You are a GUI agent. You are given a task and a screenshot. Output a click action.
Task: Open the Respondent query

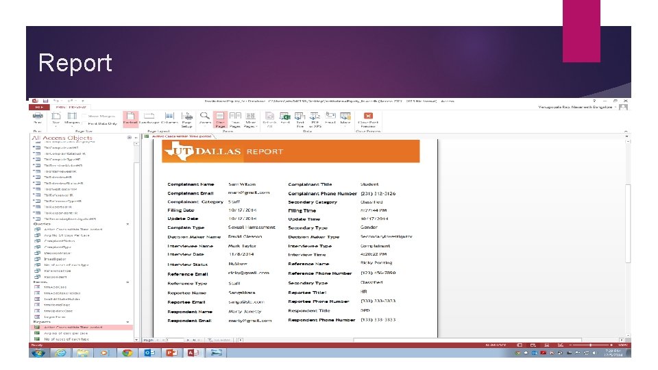[56, 277]
